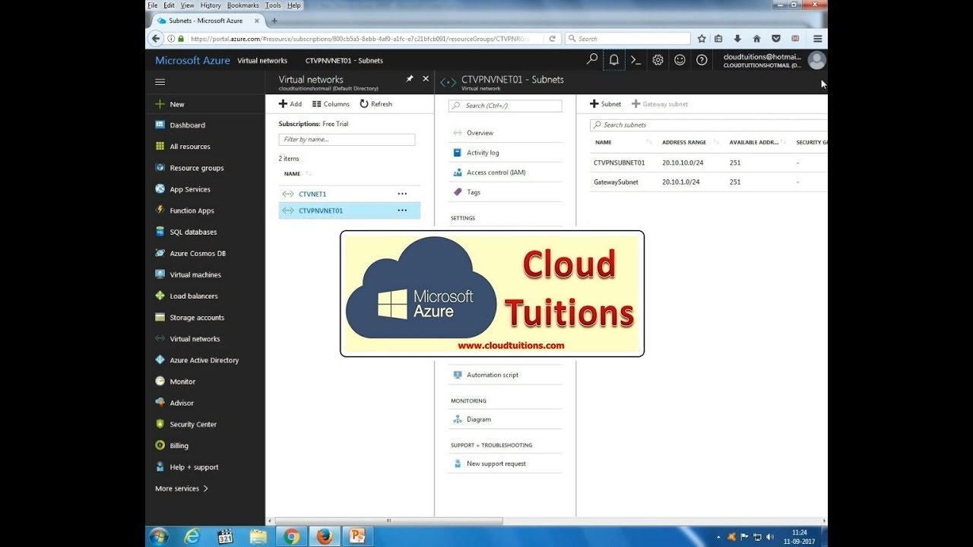Close the Virtual networks blade
The image size is (973, 547).
[x=426, y=79]
